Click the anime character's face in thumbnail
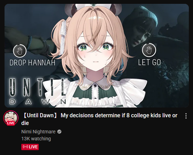 click(95, 52)
